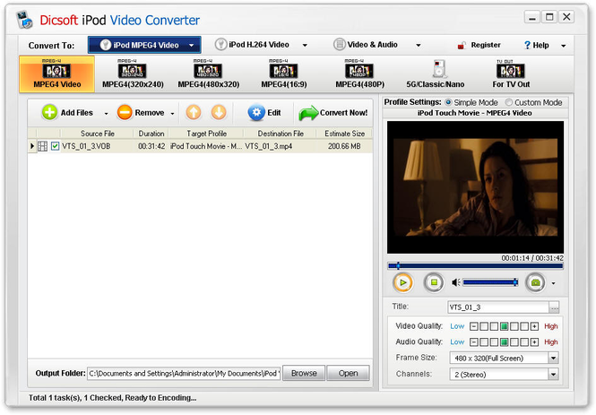Click the Destination File column header

(x=281, y=134)
